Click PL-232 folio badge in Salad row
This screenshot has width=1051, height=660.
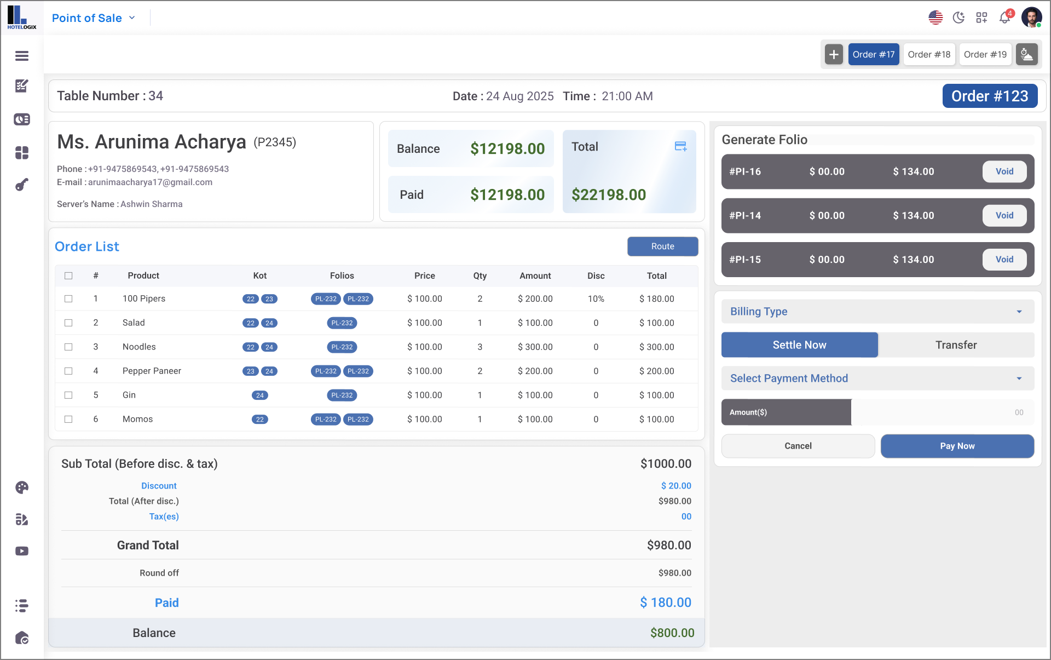coord(342,323)
